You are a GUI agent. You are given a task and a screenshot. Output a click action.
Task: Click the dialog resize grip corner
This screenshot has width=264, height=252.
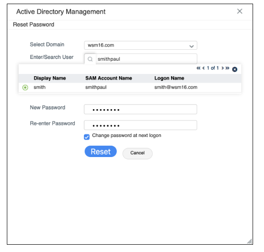(x=250, y=241)
